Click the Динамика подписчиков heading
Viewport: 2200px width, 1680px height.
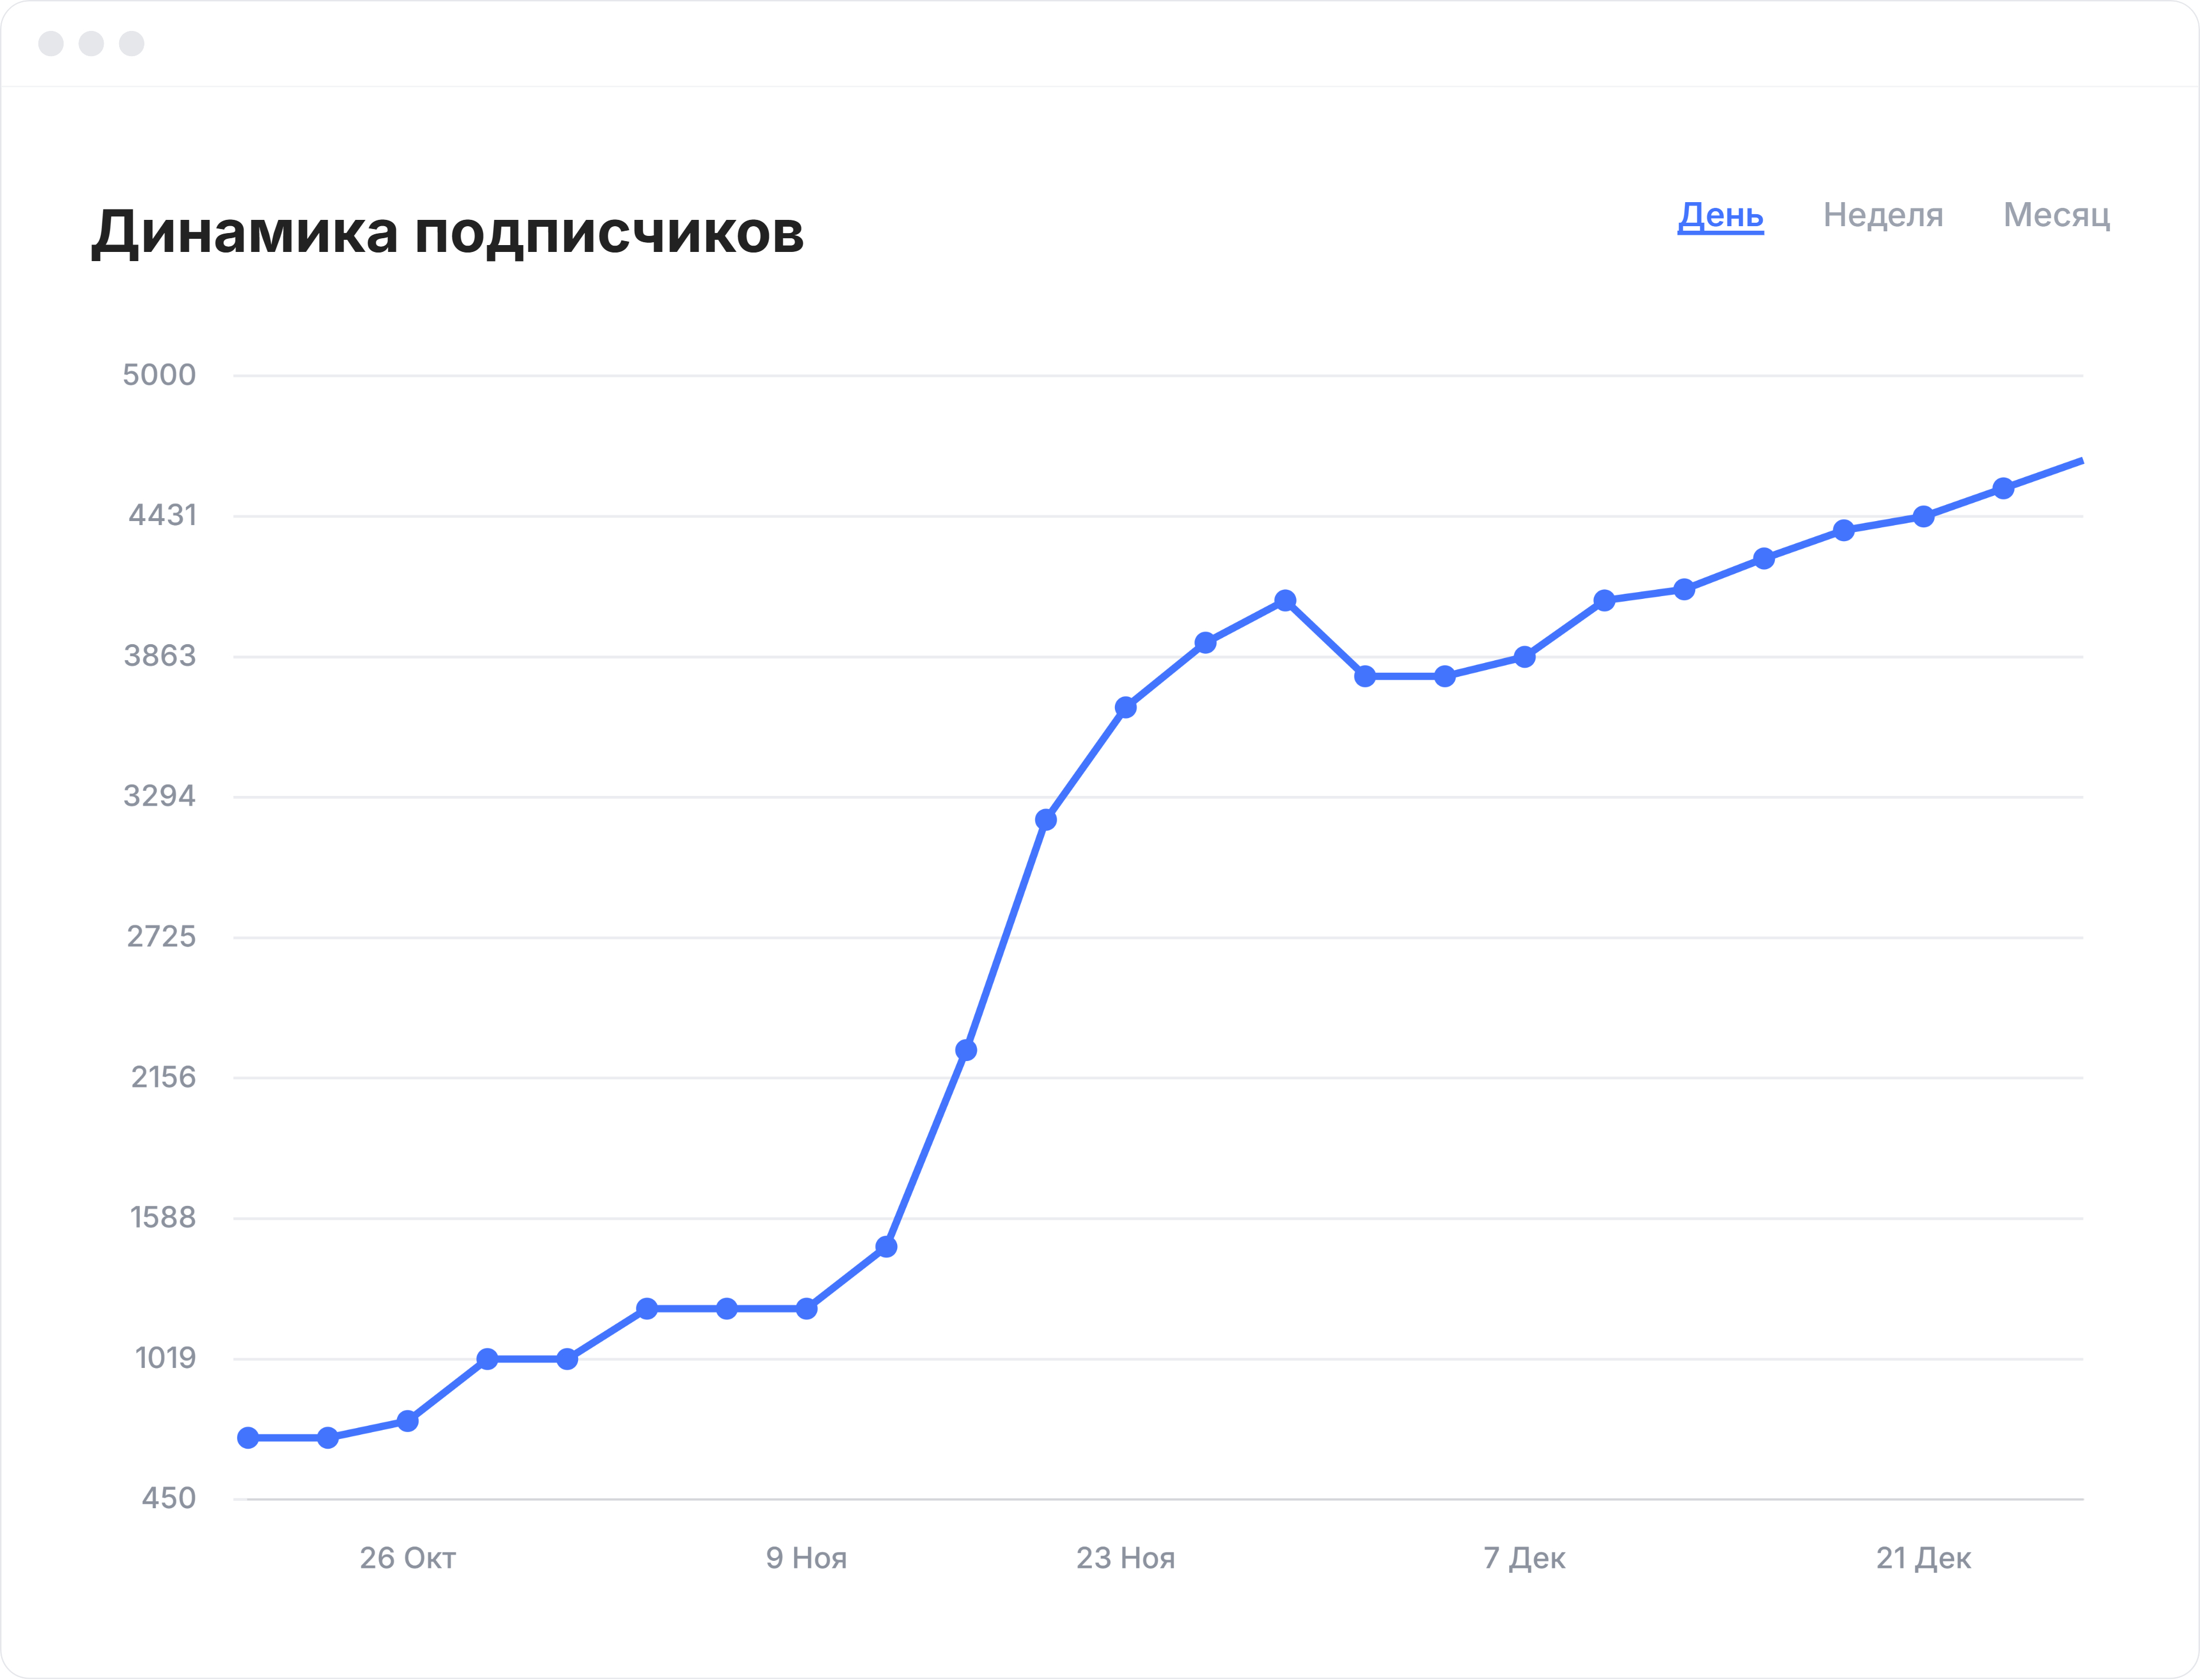[x=447, y=232]
